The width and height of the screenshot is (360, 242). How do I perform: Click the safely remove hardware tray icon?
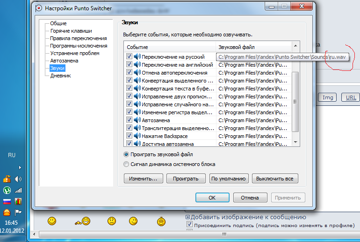pos(7,179)
